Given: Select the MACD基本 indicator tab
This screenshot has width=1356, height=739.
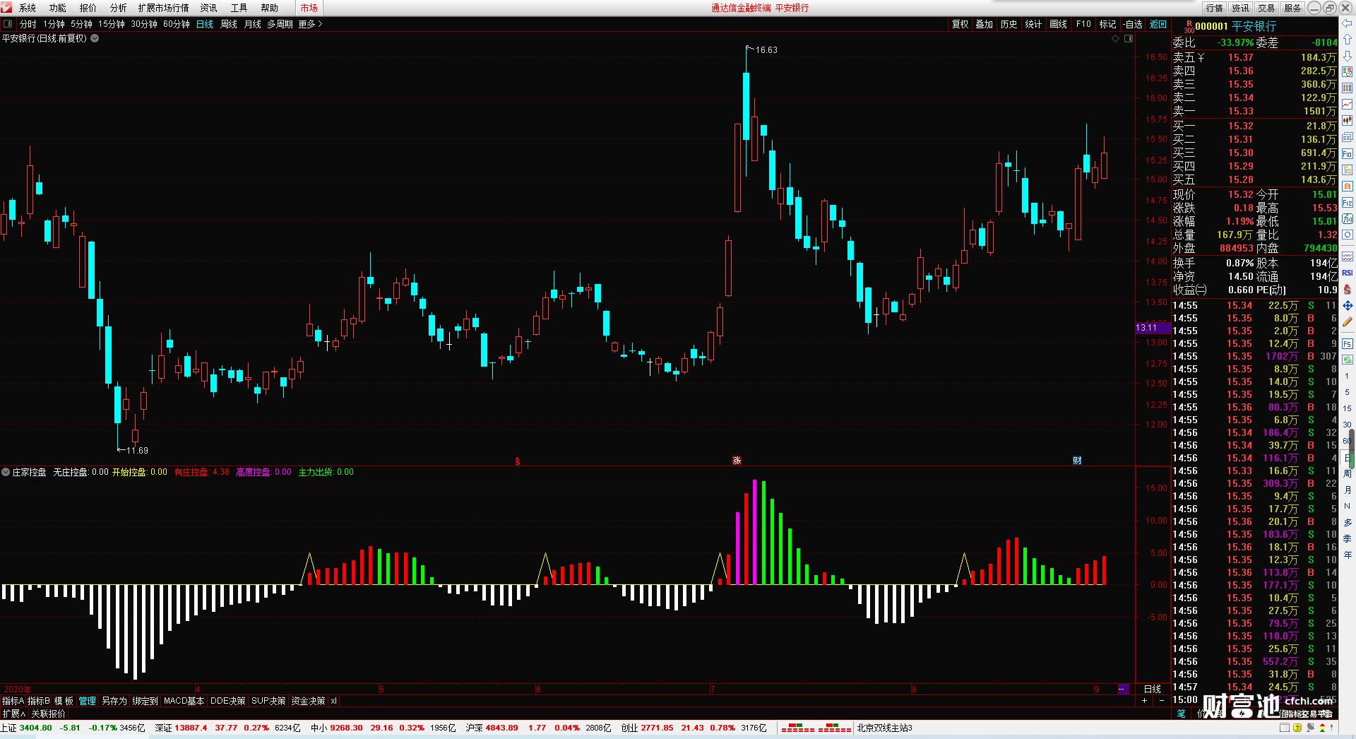Looking at the screenshot, I should point(184,701).
